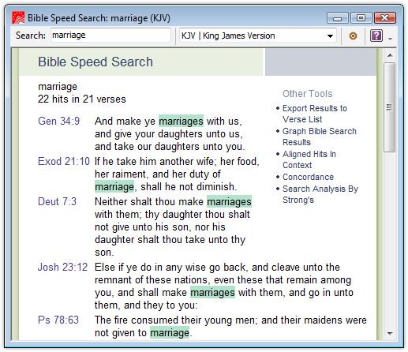Click highlighted word marriage in Ps 78:63
The width and height of the screenshot is (408, 352).
click(170, 332)
